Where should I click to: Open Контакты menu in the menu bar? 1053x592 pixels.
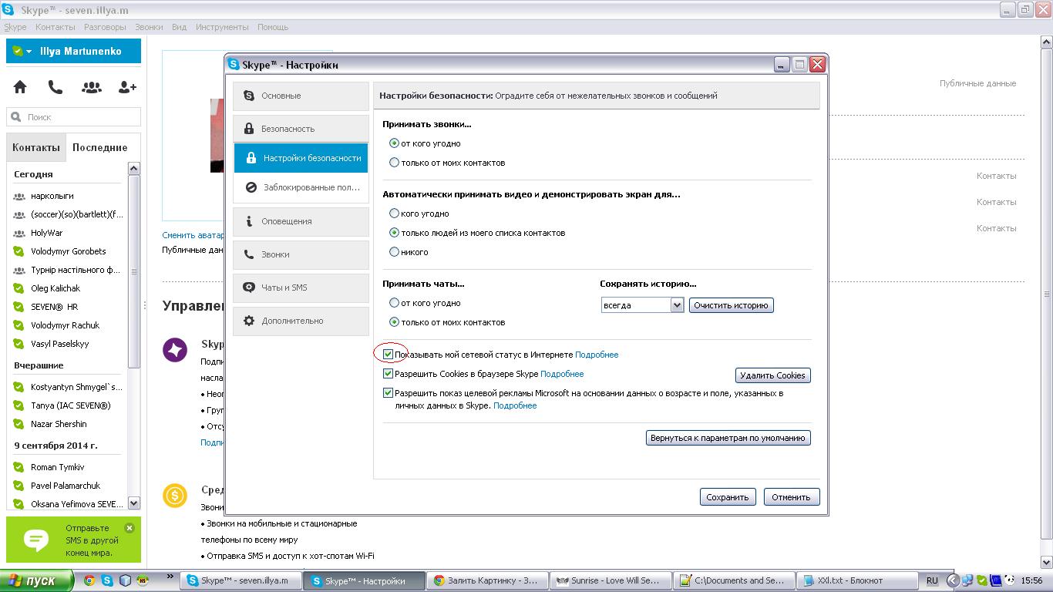coord(56,27)
